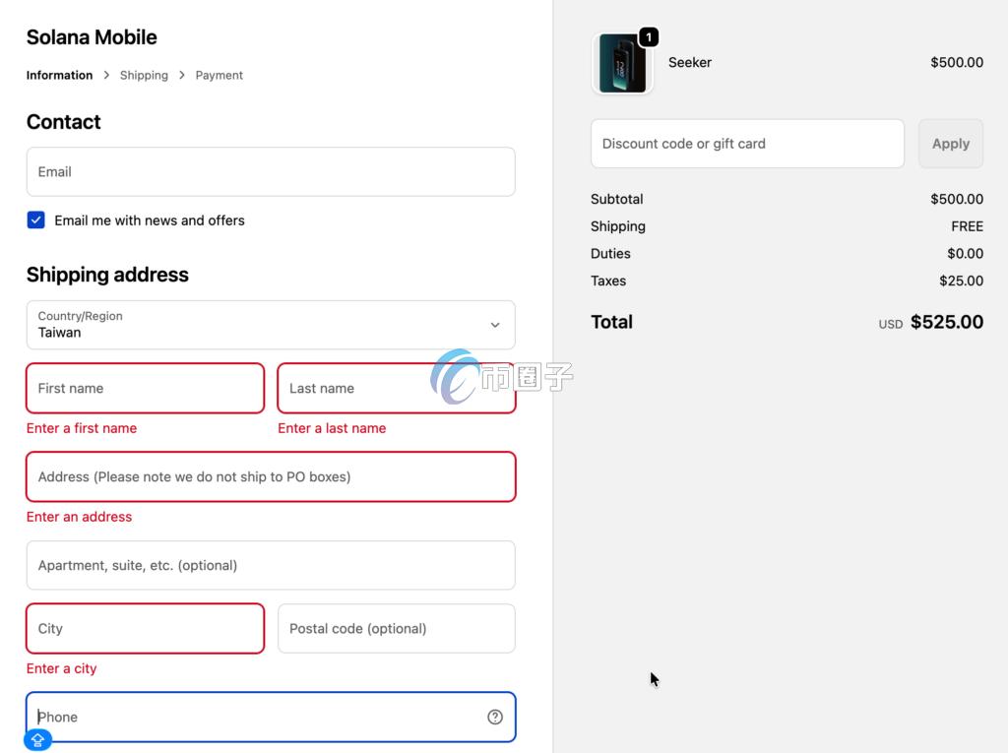The width and height of the screenshot is (1008, 753).
Task: Open the Country/Region dropdown
Action: click(270, 325)
